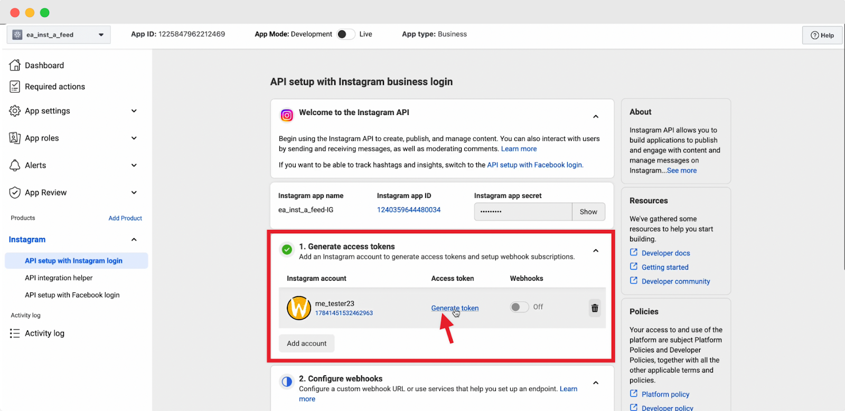Image resolution: width=845 pixels, height=411 pixels.
Task: Enable Webhooks toggle for me_tester23
Action: click(x=519, y=307)
